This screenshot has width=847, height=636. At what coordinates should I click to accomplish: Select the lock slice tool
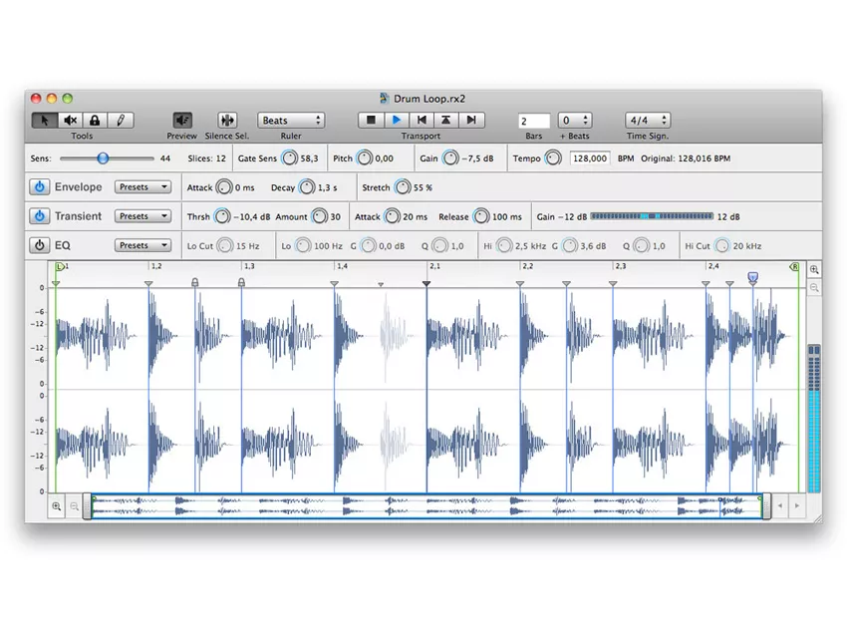tap(95, 121)
